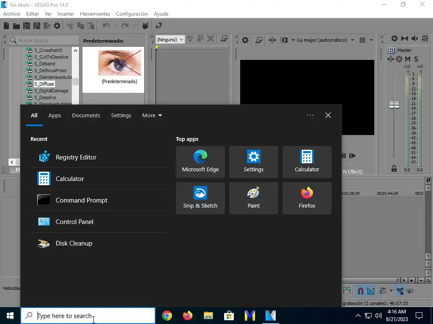This screenshot has height=324, width=433.
Task: Expand the overlays grid dropdown arrow
Action: tap(371, 40)
